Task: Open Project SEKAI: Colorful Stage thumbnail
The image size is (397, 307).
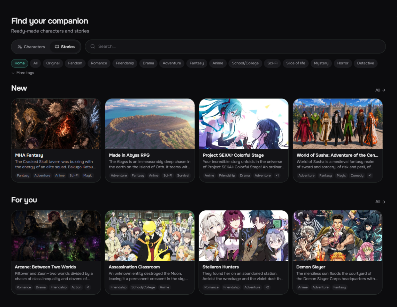Action: (244, 124)
